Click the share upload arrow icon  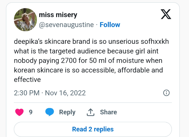click(x=90, y=112)
